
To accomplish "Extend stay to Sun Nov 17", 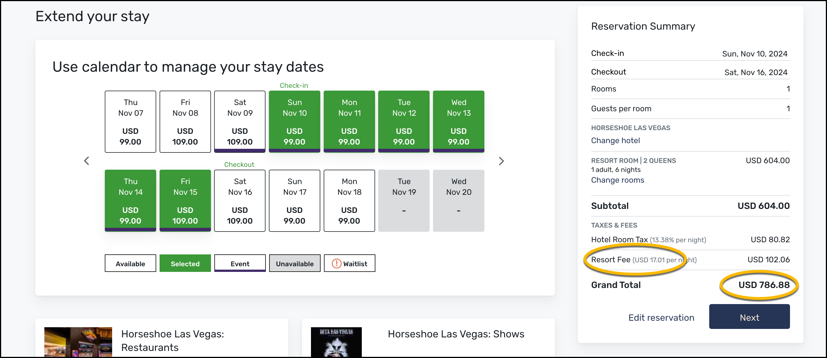I will (294, 200).
